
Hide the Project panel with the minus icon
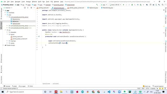point(34,8)
